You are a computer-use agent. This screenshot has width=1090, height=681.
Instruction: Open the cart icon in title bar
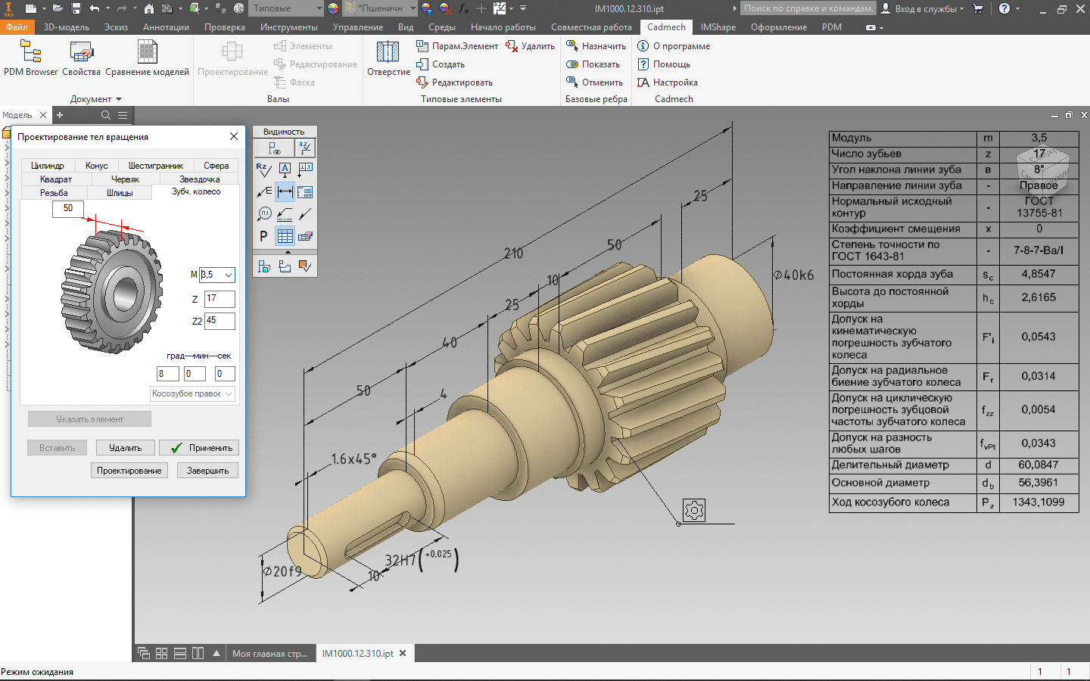click(x=978, y=8)
